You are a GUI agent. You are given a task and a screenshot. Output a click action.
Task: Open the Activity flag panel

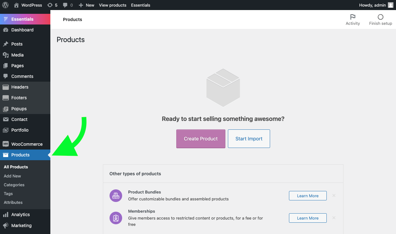(x=353, y=19)
